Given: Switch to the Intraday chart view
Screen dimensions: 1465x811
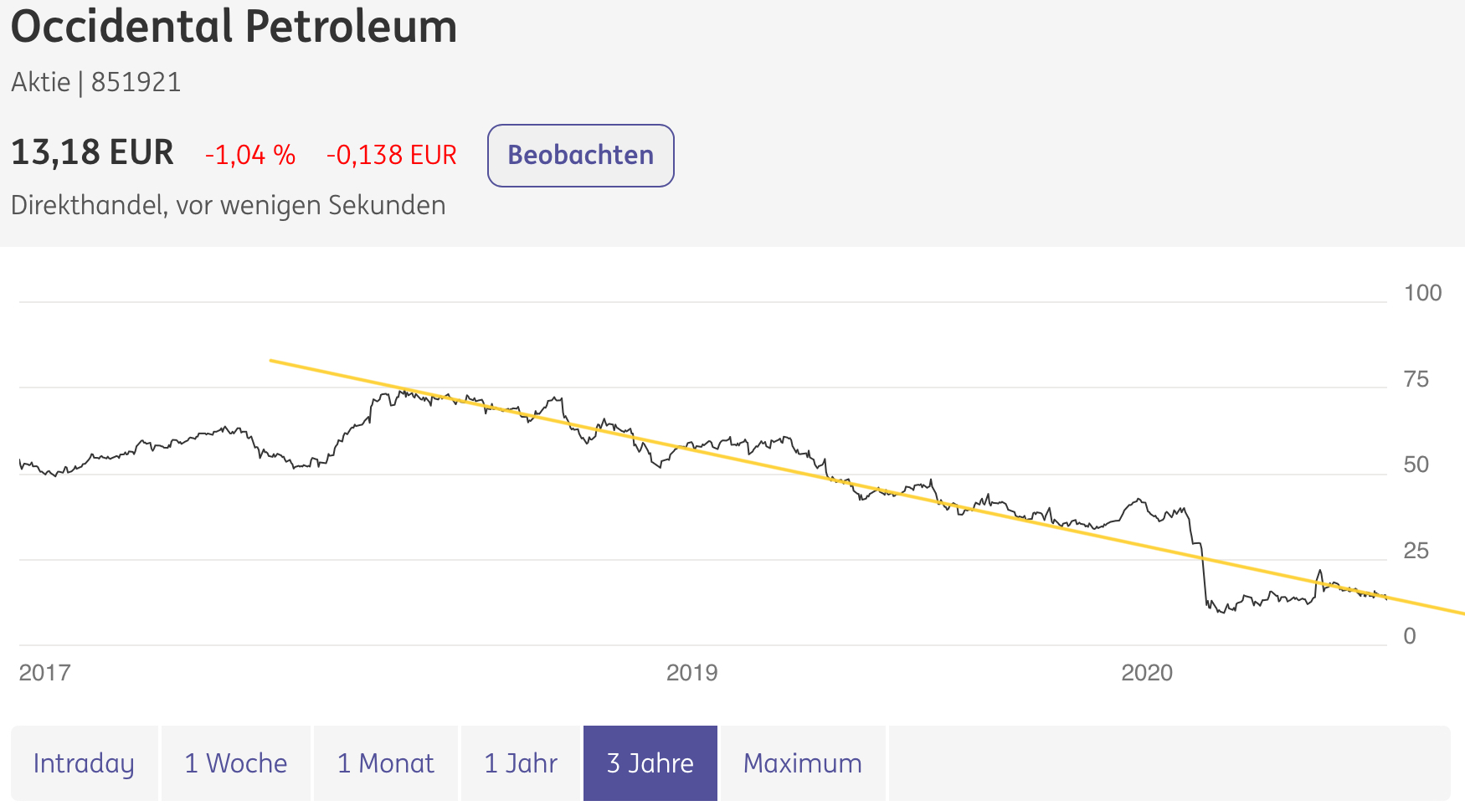Looking at the screenshot, I should pos(84,762).
